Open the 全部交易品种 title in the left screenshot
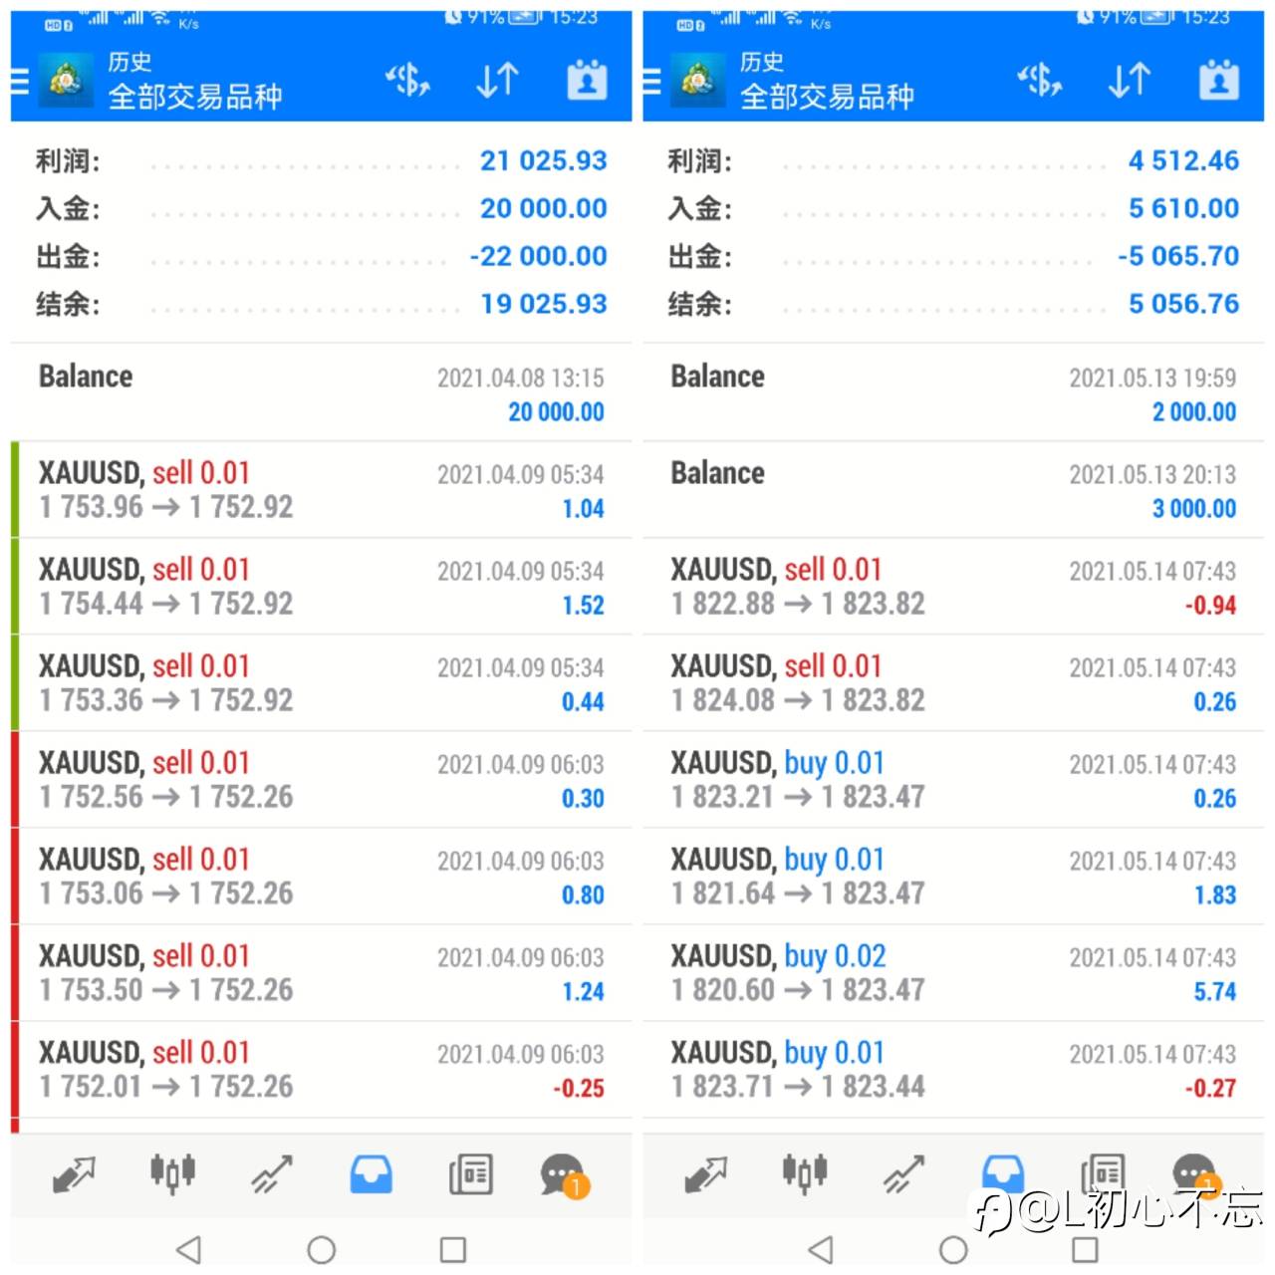1275x1275 pixels. point(195,97)
